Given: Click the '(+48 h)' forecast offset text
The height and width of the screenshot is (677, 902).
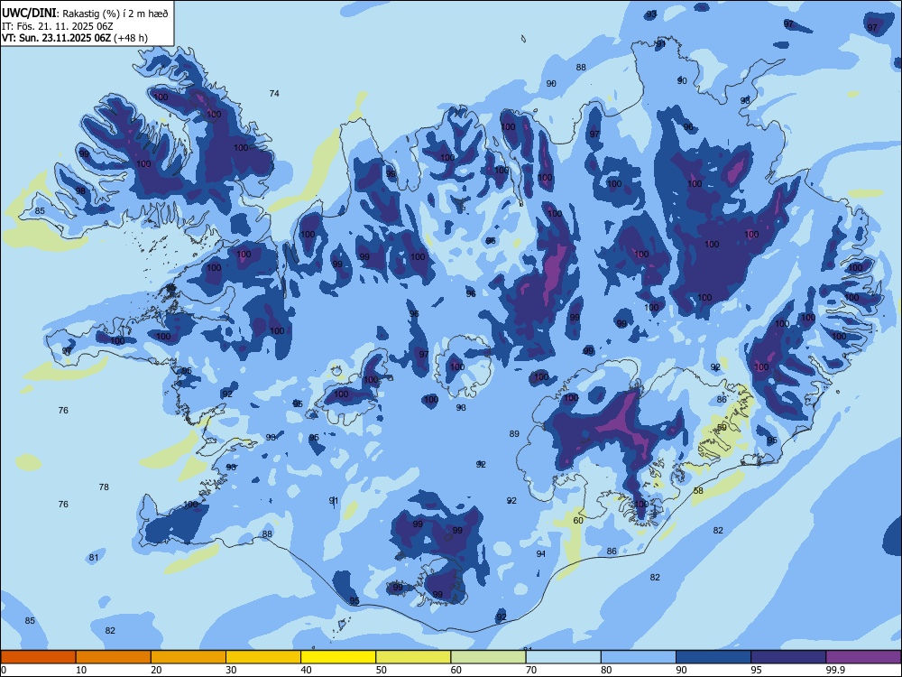Looking at the screenshot, I should pyautogui.click(x=131, y=38).
